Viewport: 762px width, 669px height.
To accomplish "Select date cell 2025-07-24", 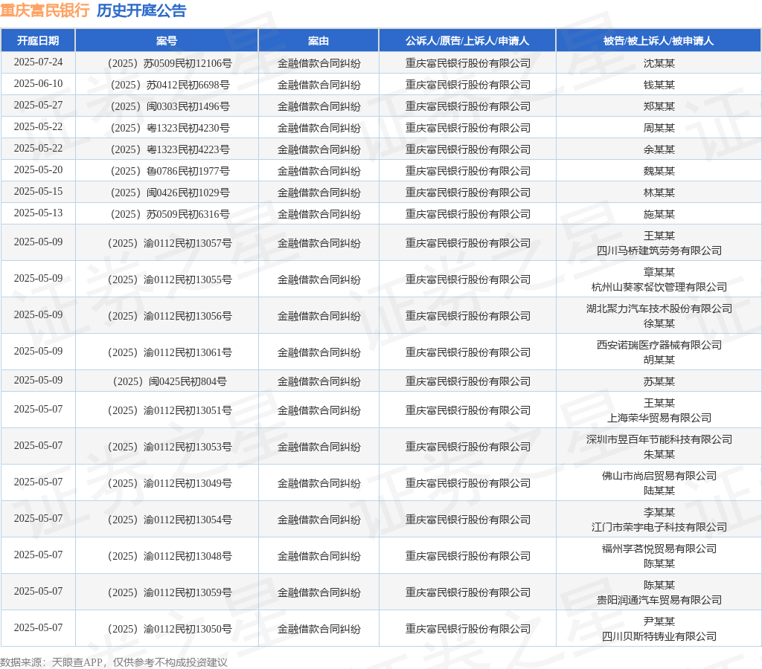I will tap(38, 62).
